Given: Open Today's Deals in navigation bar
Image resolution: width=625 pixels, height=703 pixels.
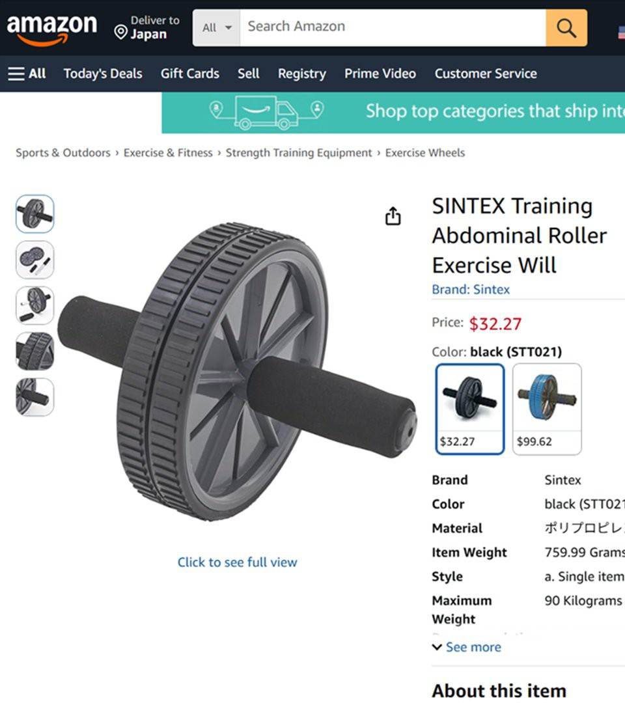Looking at the screenshot, I should coord(103,74).
